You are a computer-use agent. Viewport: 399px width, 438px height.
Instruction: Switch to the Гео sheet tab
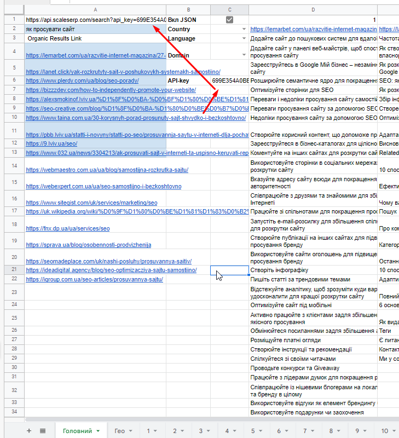[x=119, y=431]
